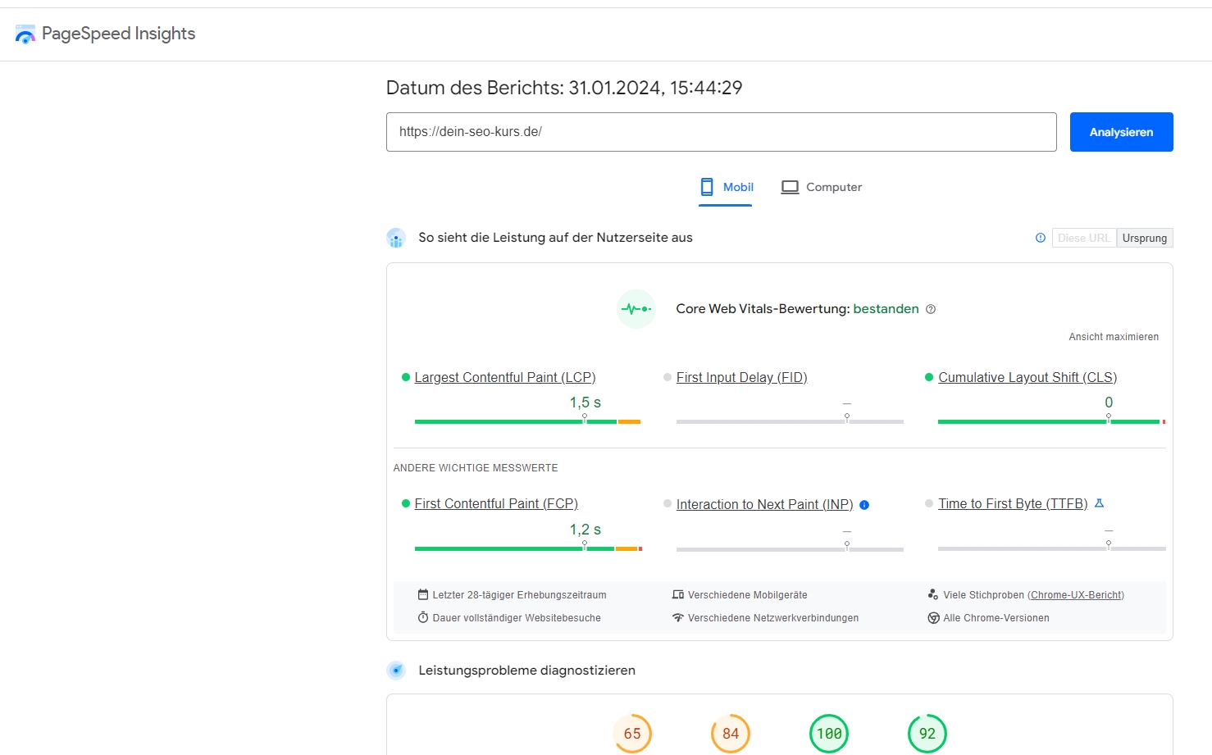This screenshot has height=755, width=1212.
Task: Switch to the Computer tab
Action: tap(822, 187)
